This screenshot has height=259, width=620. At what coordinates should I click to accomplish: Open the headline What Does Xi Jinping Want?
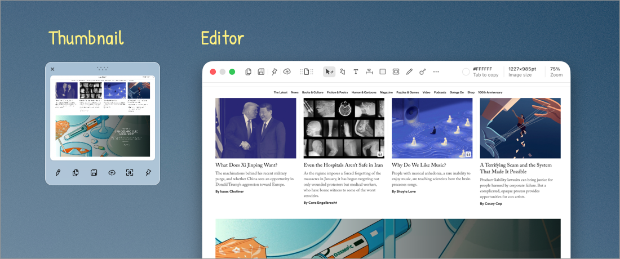click(x=246, y=165)
